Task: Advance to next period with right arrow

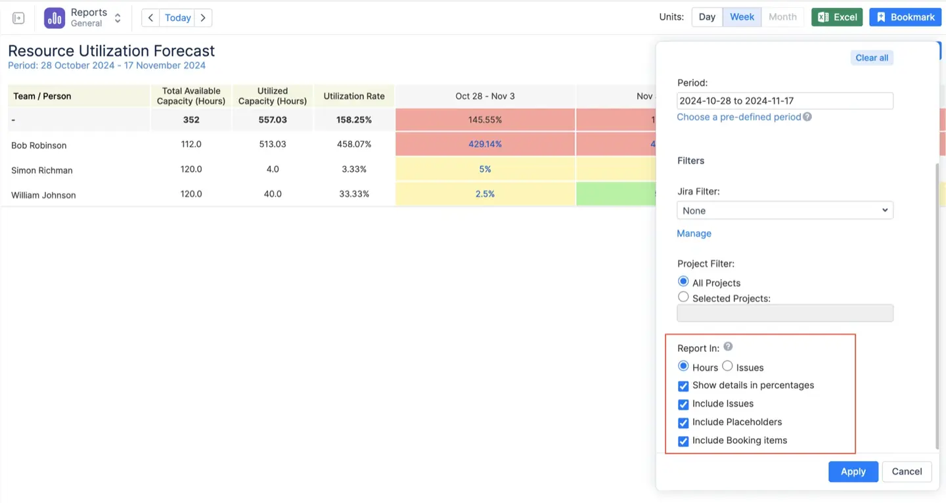Action: 204,18
